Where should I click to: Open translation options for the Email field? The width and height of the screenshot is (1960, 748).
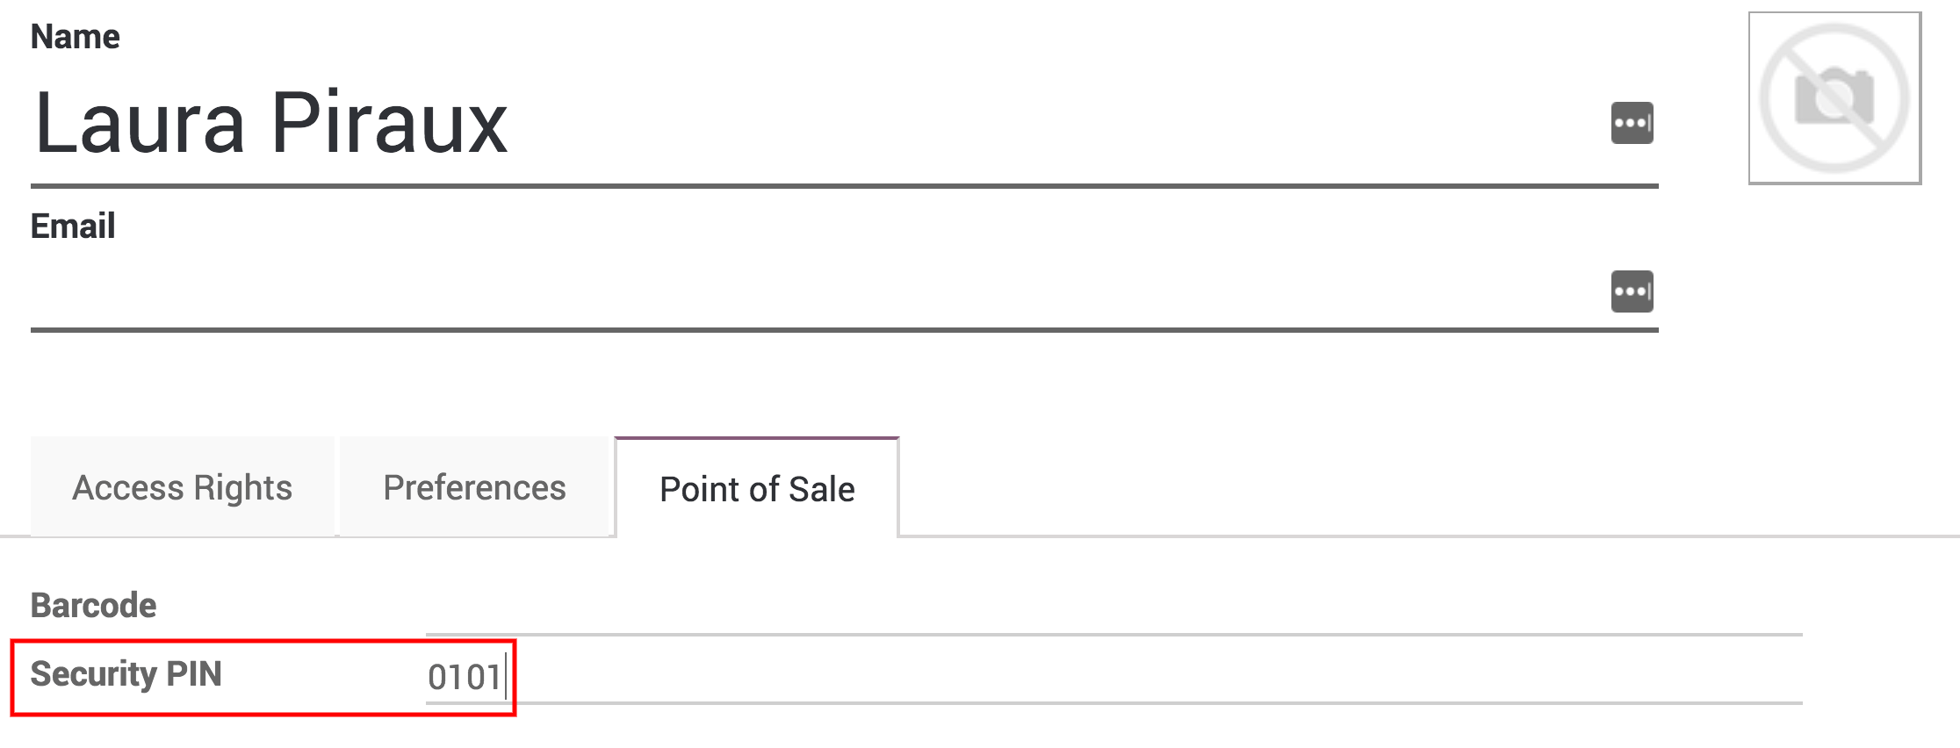click(x=1633, y=292)
